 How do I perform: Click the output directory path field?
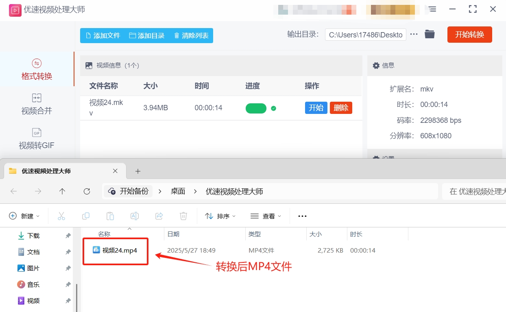coord(365,35)
